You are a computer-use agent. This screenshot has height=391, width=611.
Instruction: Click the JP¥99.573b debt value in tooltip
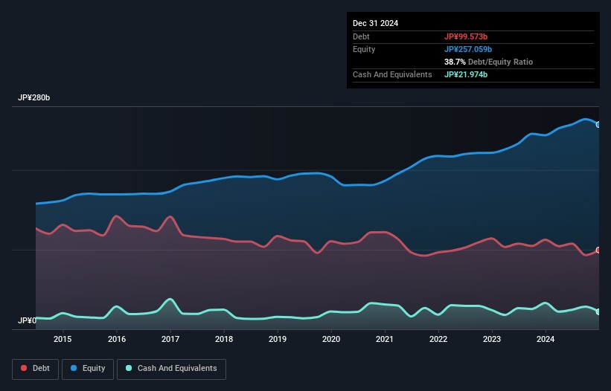(467, 36)
